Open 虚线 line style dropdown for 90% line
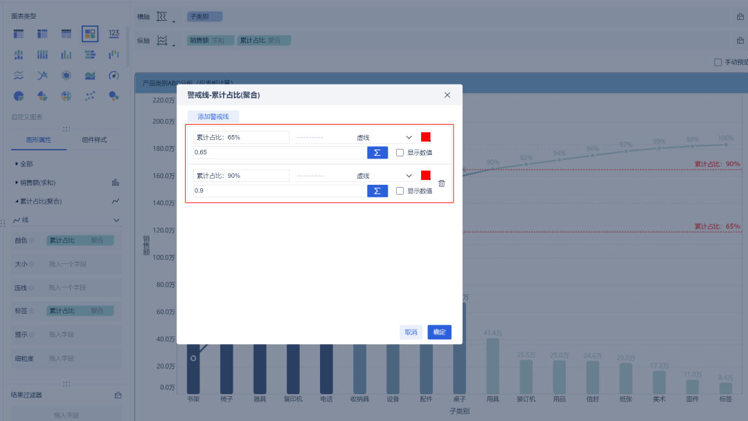 click(x=354, y=176)
